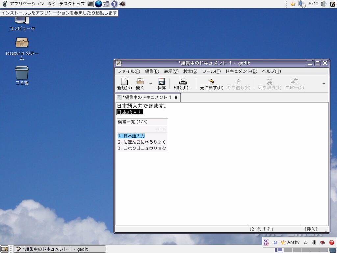Close the document tab with its × button
This screenshot has width=337, height=253.
[176, 97]
